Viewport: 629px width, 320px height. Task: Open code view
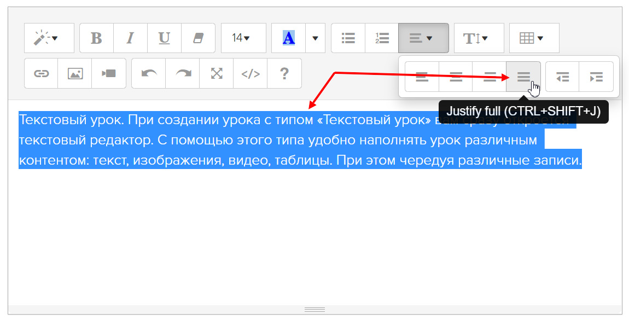251,73
